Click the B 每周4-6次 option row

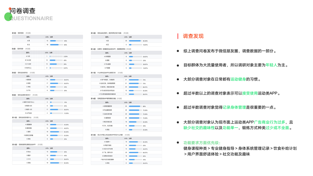coord(48,106)
